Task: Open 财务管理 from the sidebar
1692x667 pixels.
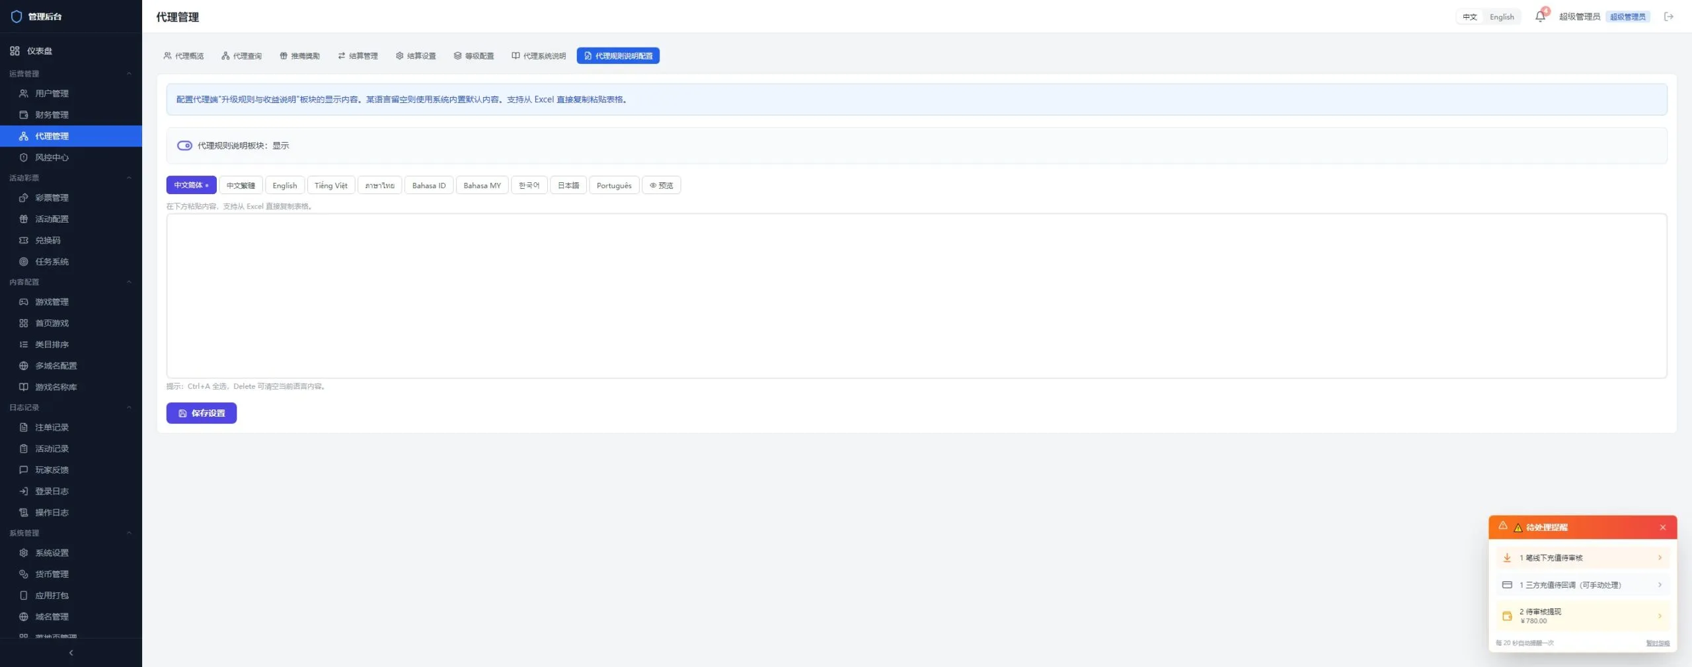Action: (71, 115)
